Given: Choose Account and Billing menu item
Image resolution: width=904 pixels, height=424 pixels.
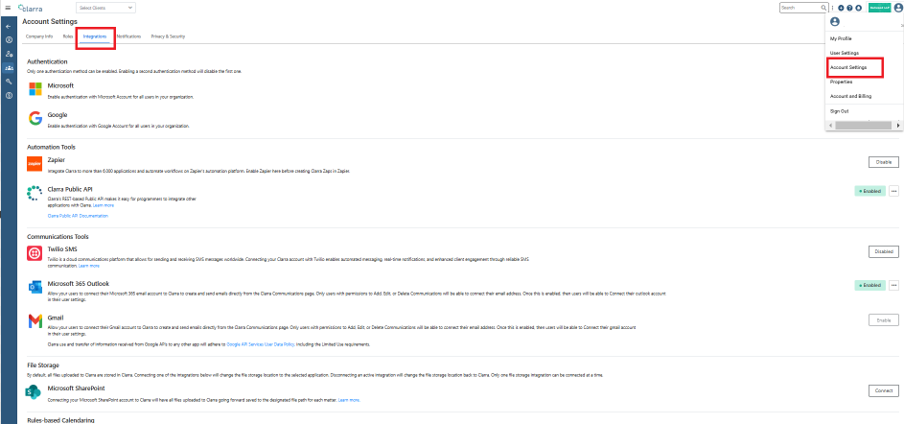Looking at the screenshot, I should [x=850, y=96].
